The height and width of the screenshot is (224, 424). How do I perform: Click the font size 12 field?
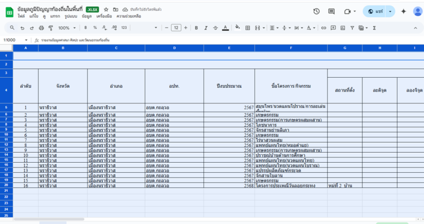pyautogui.click(x=176, y=28)
